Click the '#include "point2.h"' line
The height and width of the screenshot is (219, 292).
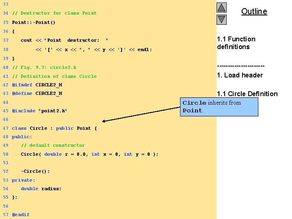pos(39,111)
